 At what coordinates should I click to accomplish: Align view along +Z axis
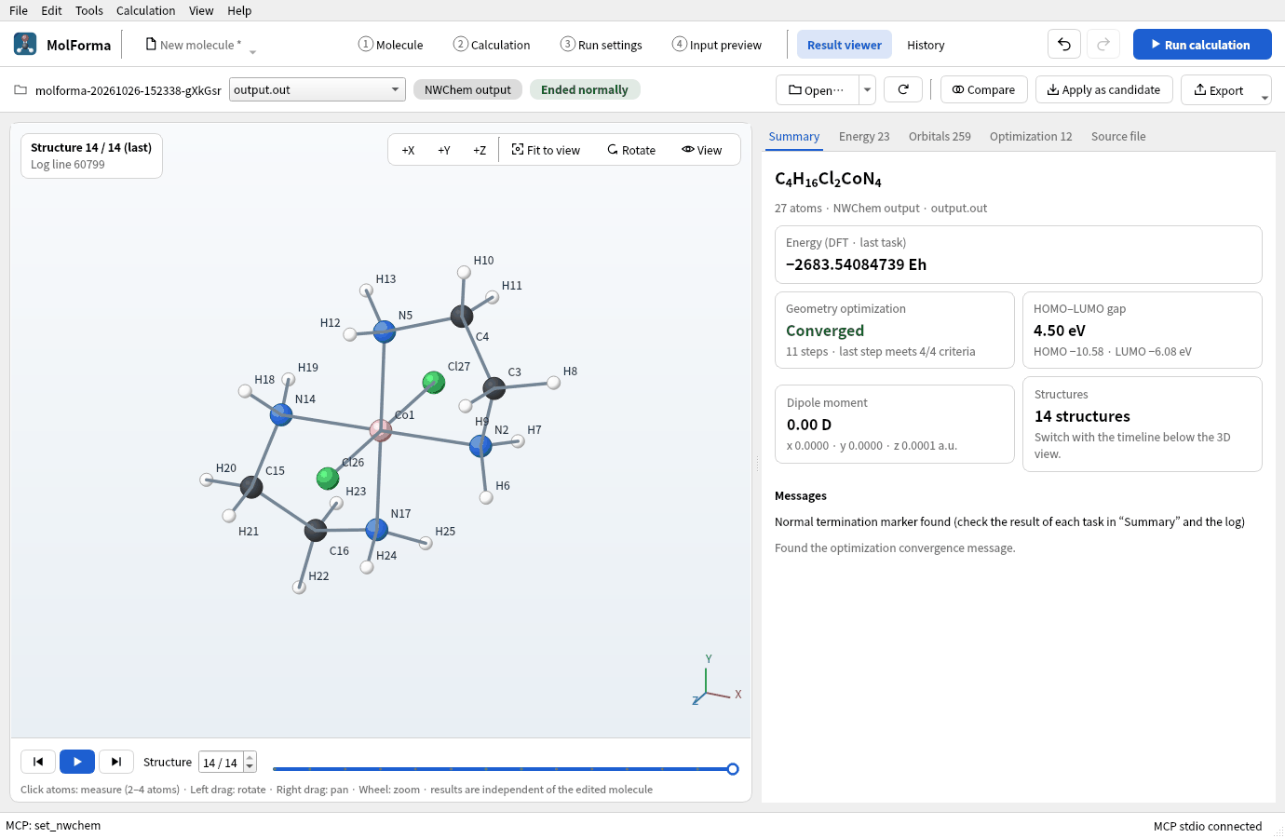(480, 150)
